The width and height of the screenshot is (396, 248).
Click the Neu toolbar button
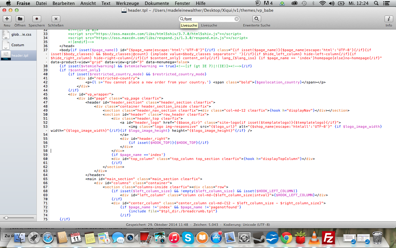tap(7, 19)
